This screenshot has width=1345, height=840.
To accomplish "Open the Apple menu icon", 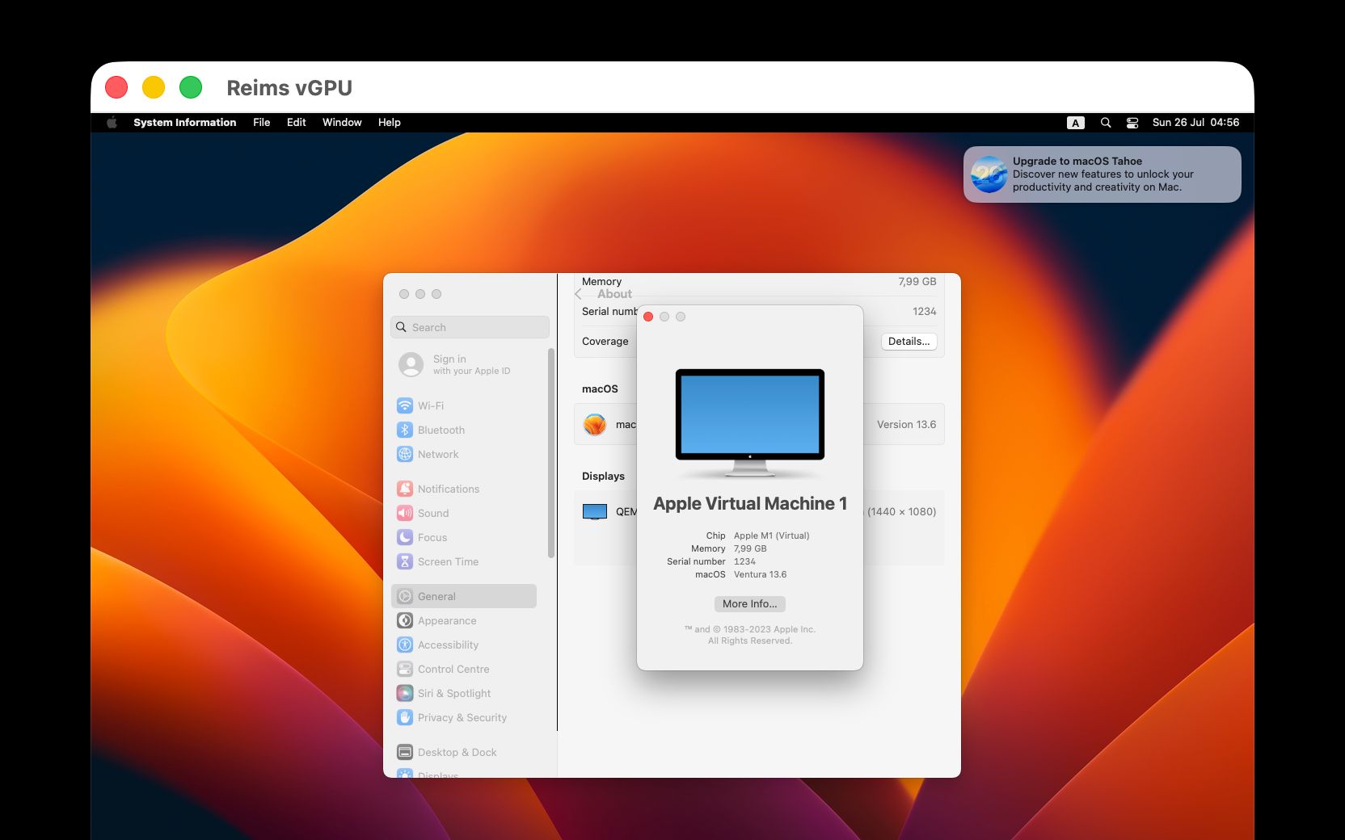I will (x=112, y=123).
